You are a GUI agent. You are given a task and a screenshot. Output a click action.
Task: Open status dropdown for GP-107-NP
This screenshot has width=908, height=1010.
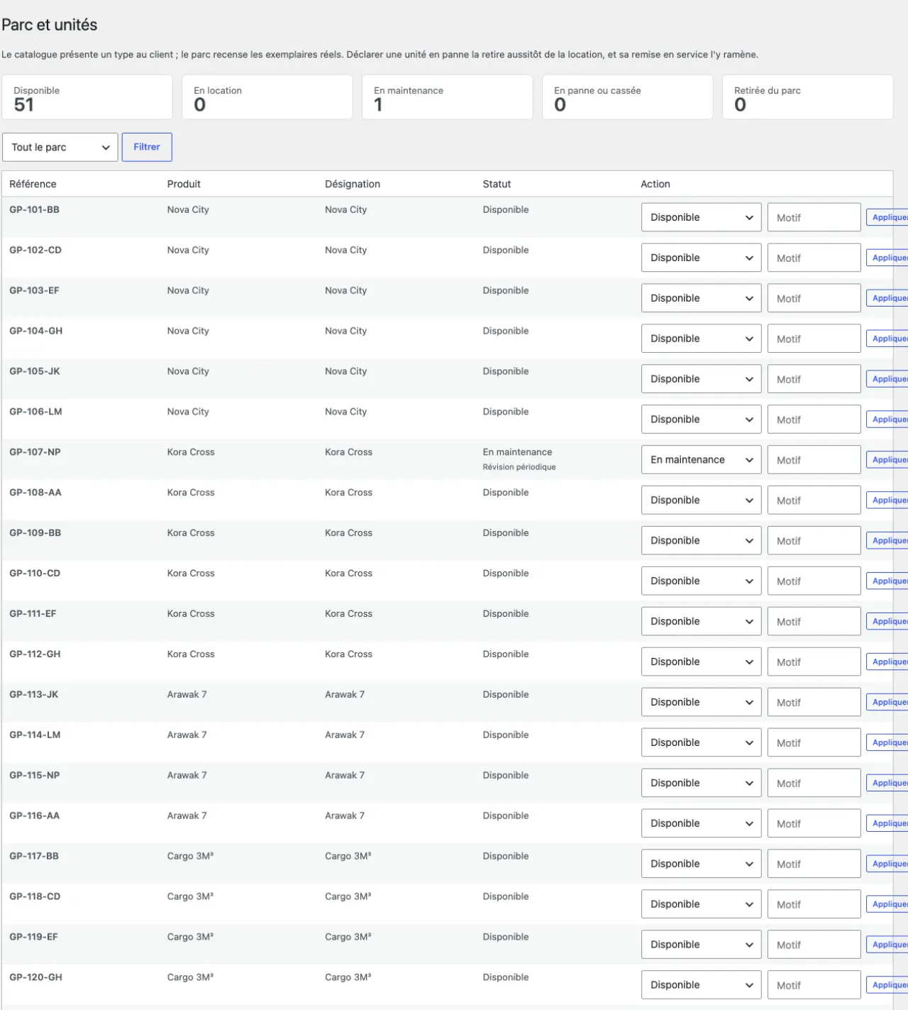tap(701, 460)
